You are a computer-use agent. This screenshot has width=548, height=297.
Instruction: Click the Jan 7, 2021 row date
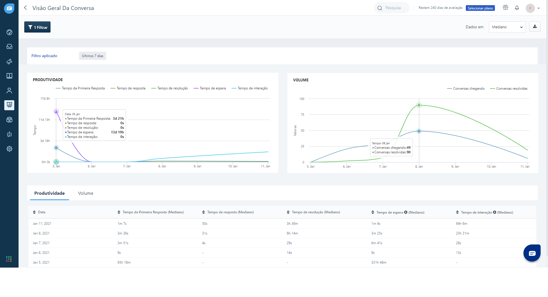point(41,243)
